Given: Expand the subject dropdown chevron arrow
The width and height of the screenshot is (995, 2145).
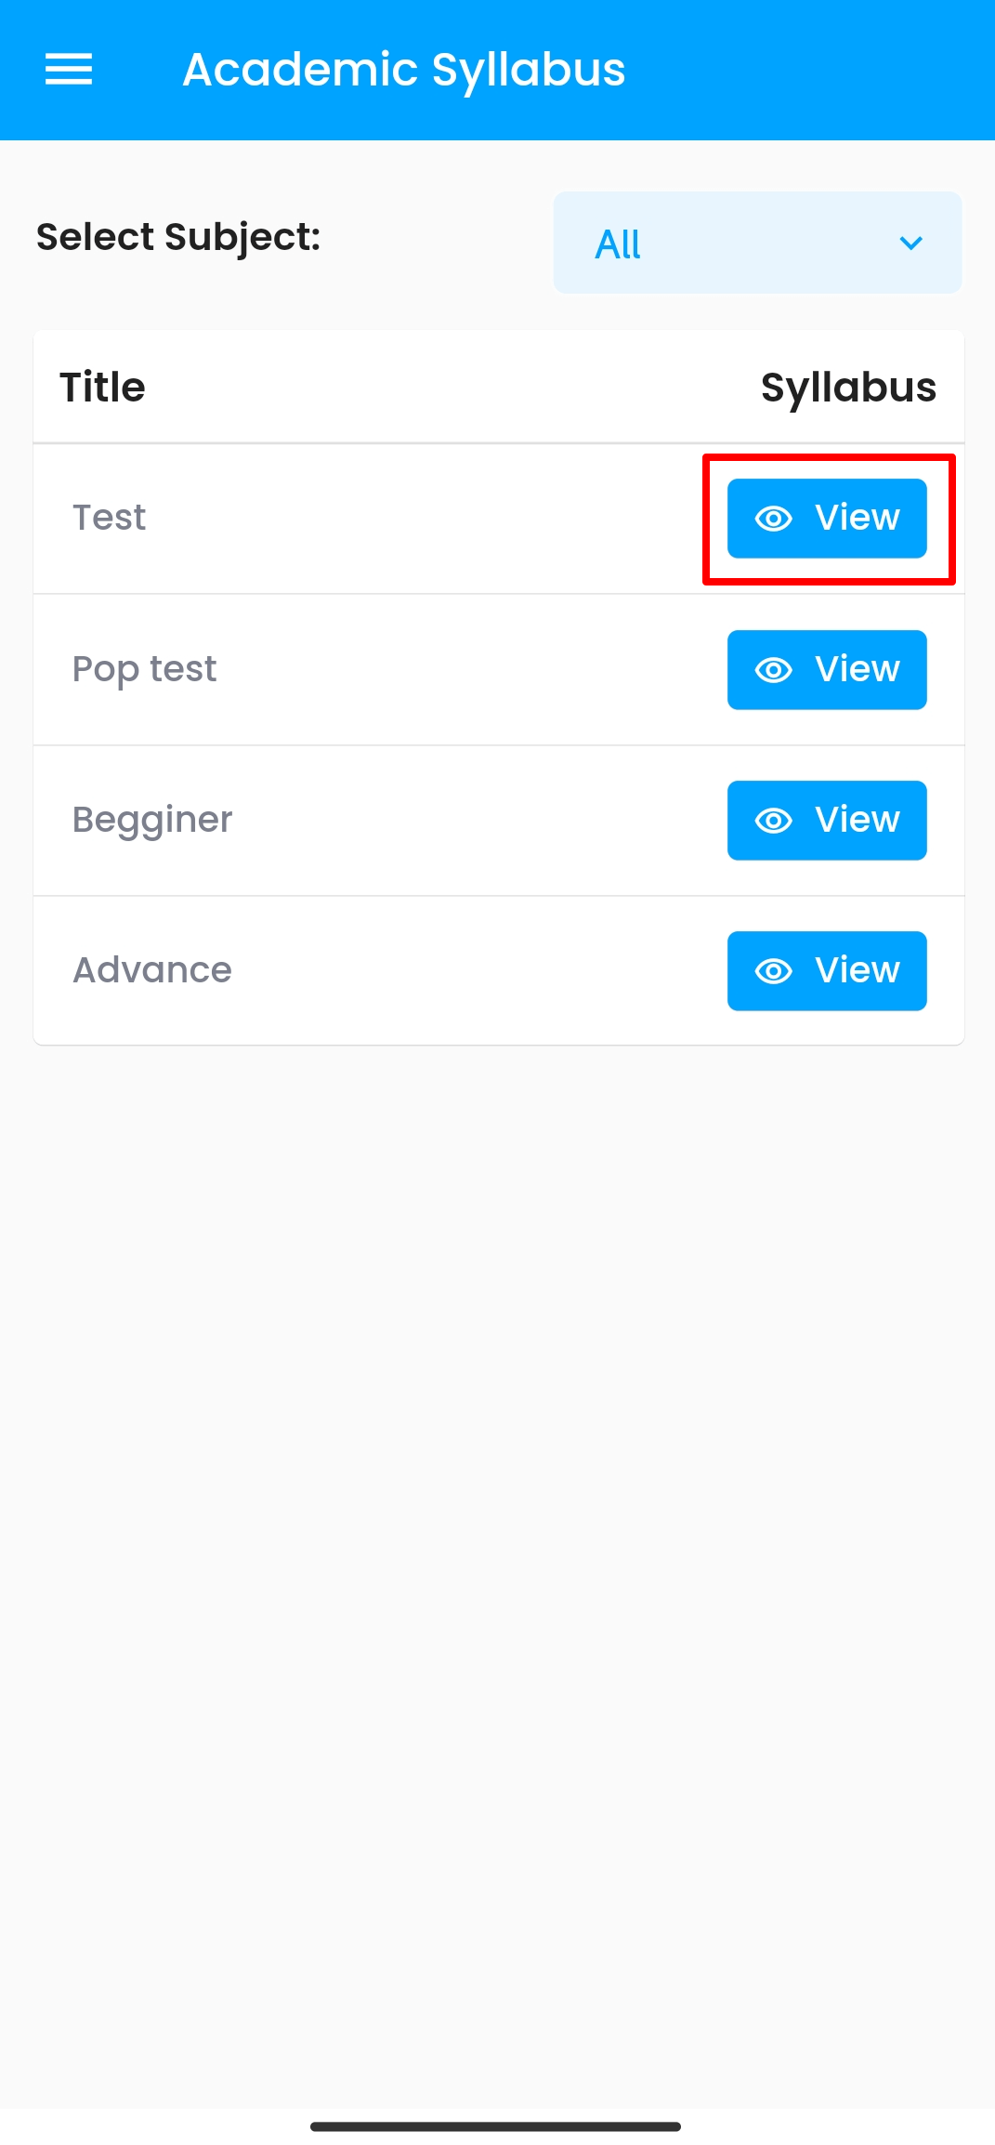Looking at the screenshot, I should click(x=910, y=243).
